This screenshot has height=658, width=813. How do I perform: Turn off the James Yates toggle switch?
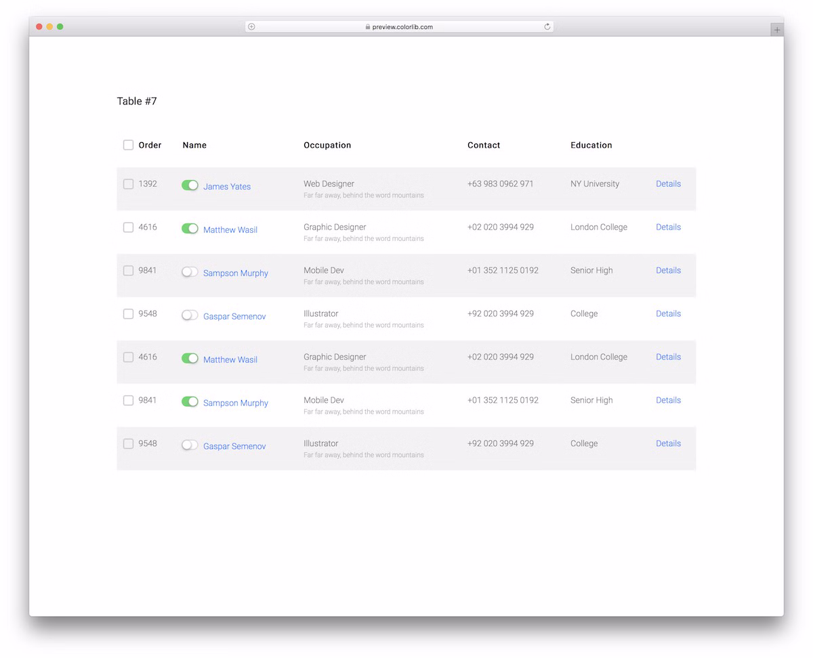click(190, 185)
